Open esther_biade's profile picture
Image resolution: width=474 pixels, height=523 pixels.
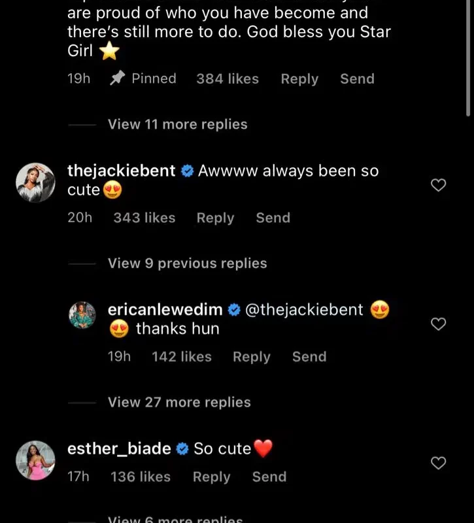click(x=35, y=460)
